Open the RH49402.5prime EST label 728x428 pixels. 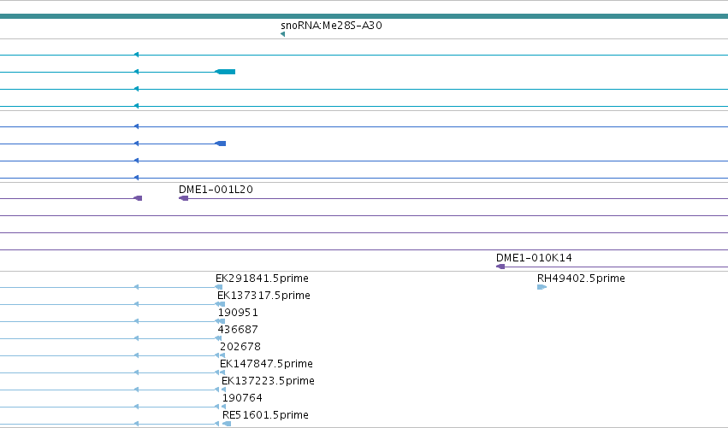coord(581,278)
